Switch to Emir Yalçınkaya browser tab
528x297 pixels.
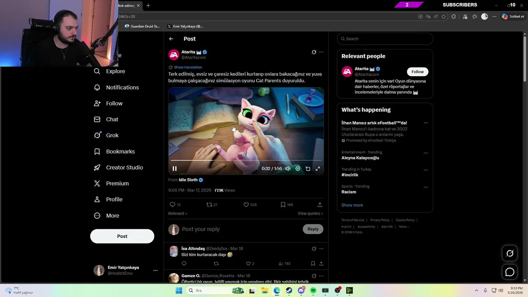(x=185, y=26)
